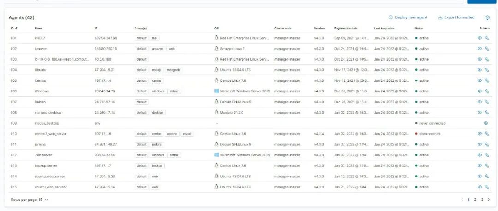This screenshot has width=498, height=211.
Task: Open configuration icon for agent Amazon
Action: coord(486,49)
